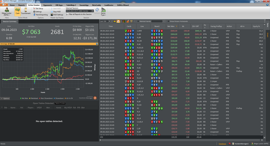Select hand row with -$600,00 net won
This screenshot has width=270, height=146.
181,31
